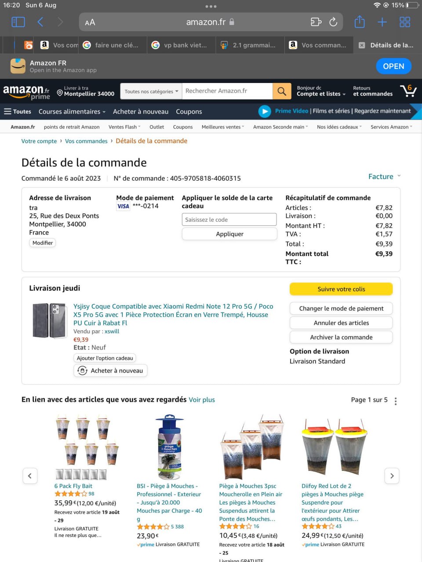Open the Vos commandes breadcrumb link
Screen dimensions: 422x562
(x=86, y=141)
